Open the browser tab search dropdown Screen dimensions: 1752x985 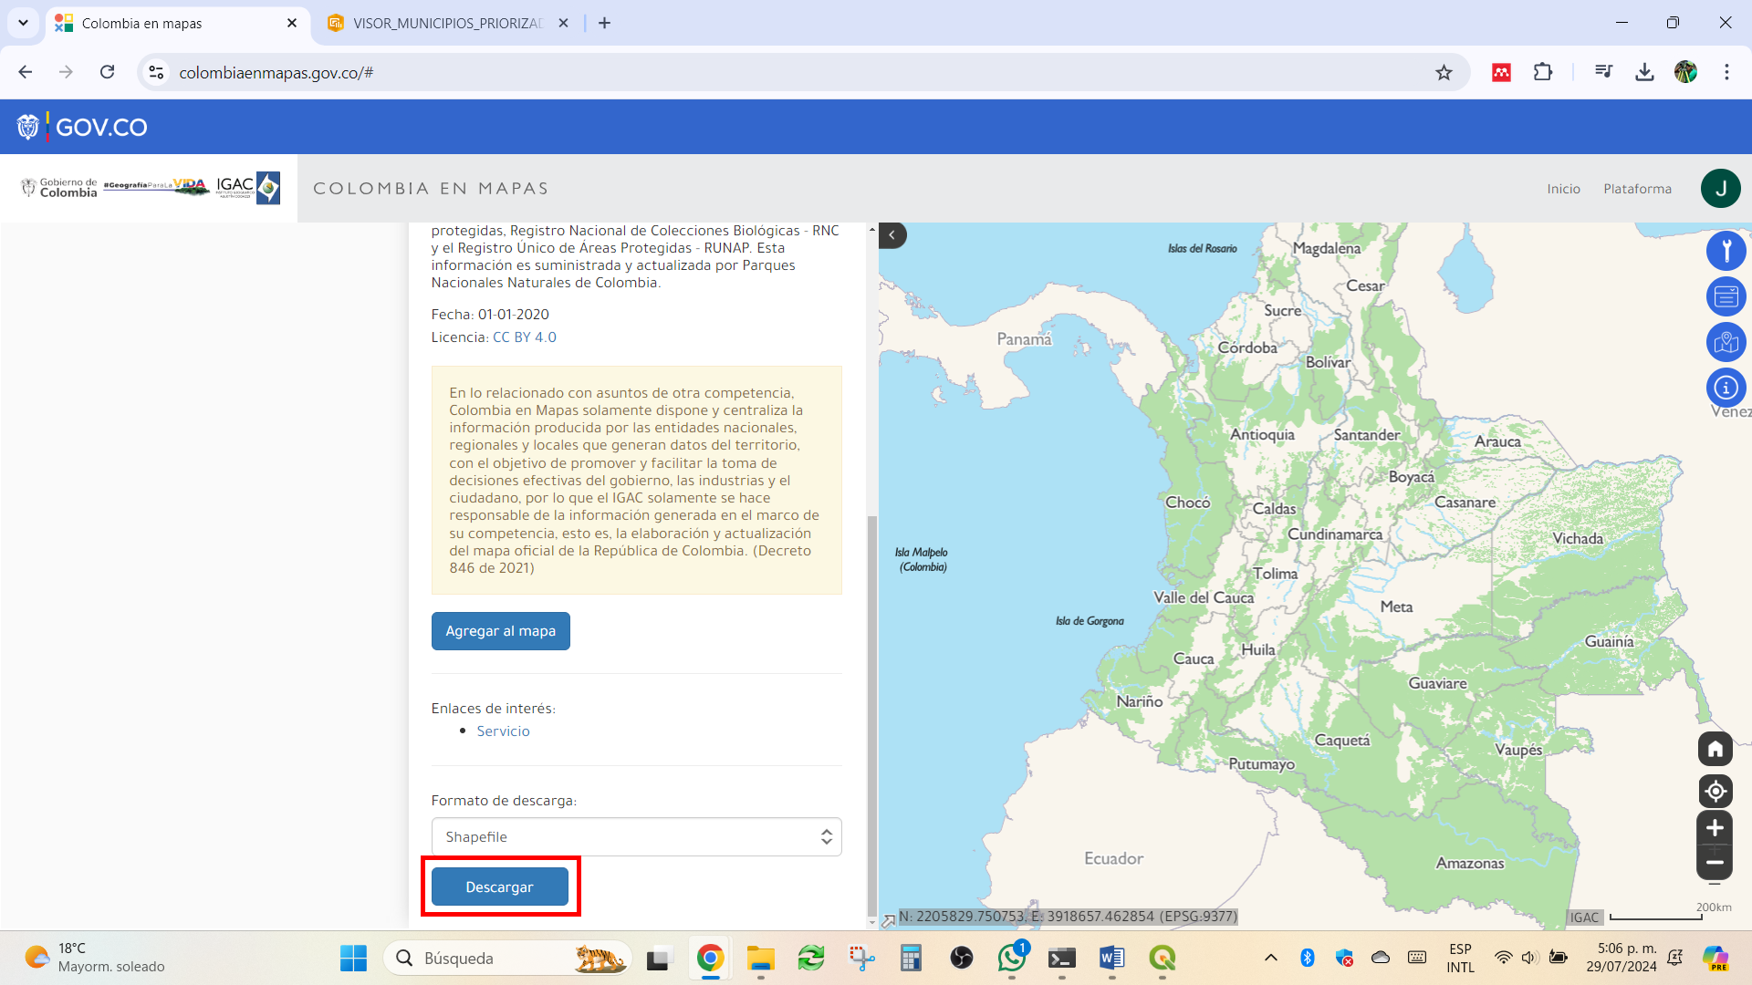[x=23, y=23]
